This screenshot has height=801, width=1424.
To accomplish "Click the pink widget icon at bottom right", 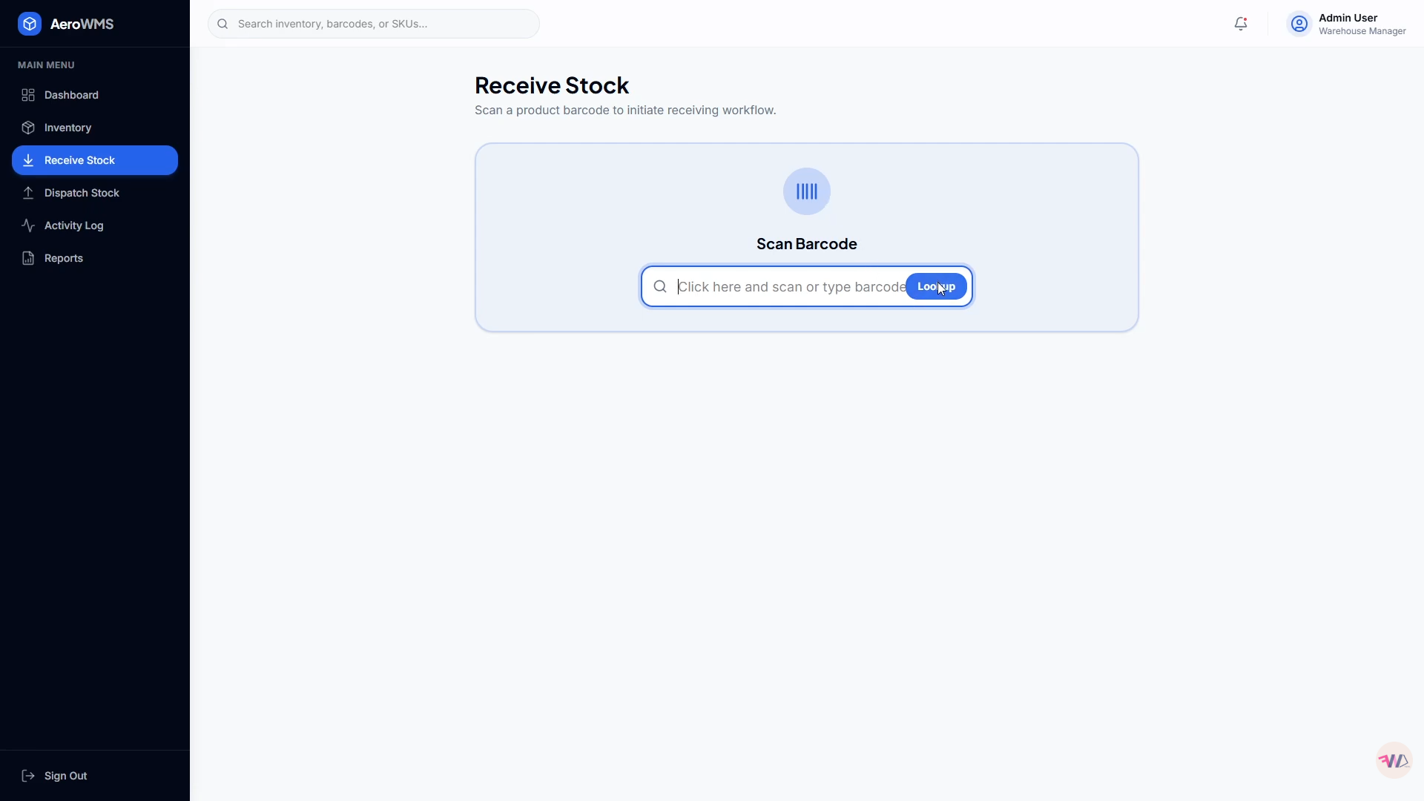I will tap(1394, 760).
